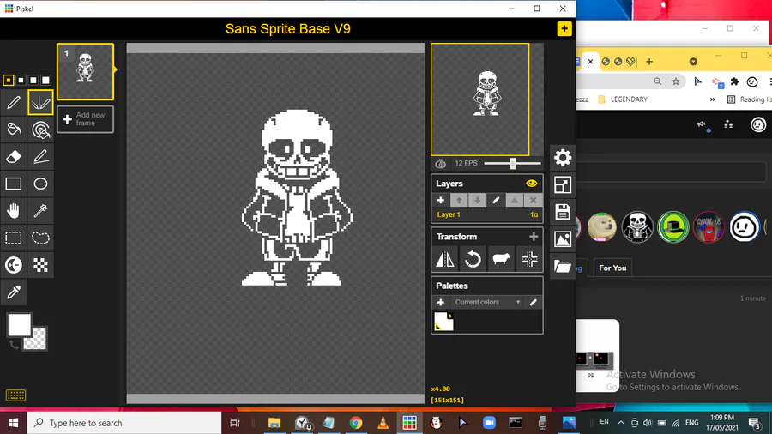Viewport: 772px width, 434px height.
Task: Click the sprite title Sans Sprite Base V9
Action: [x=288, y=29]
